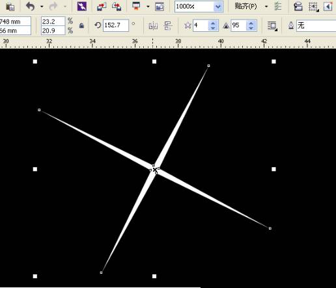336x288 pixels.
Task: Increase sharpness with the up stepper
Action: point(251,23)
